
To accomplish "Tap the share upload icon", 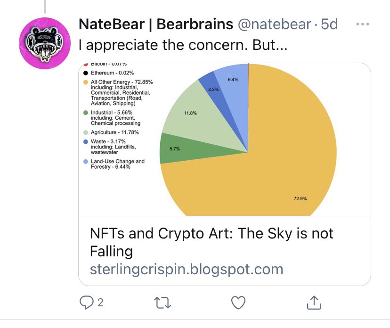I will click(314, 302).
